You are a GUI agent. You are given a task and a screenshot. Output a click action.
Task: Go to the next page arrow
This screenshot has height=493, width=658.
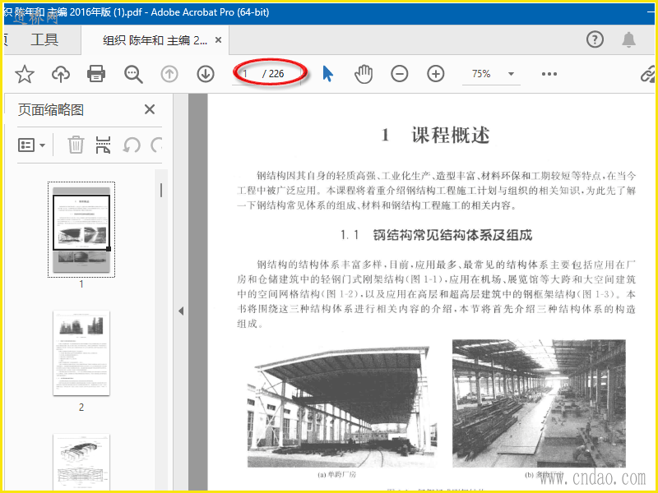click(206, 74)
